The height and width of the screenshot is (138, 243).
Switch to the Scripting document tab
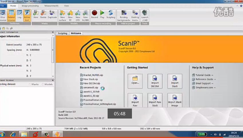[62, 33]
